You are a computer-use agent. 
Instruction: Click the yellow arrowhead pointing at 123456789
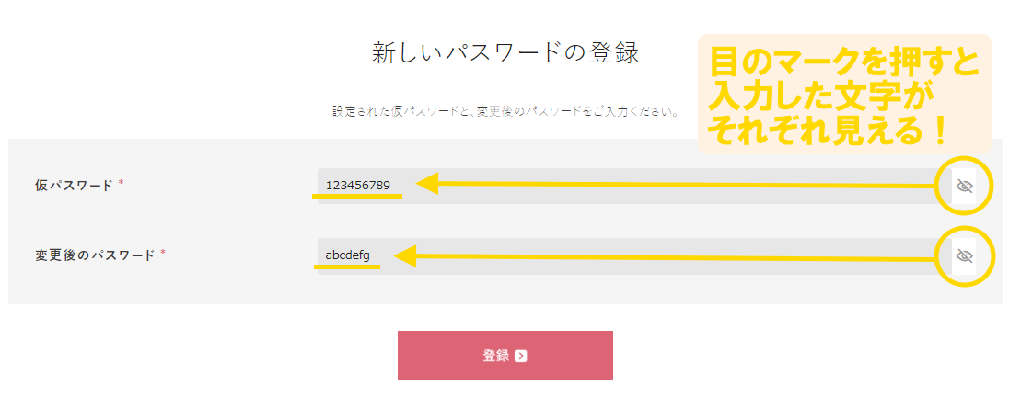coord(426,184)
